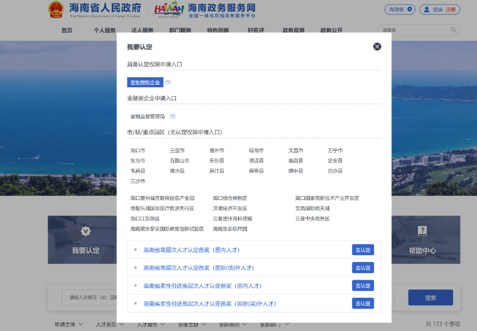Click the 登录 login link
Image resolution: width=477 pixels, height=331 pixels.
point(437,9)
